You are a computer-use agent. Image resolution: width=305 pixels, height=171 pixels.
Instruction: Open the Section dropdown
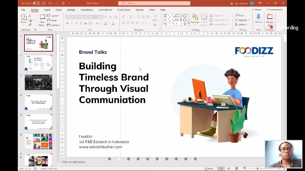[x=54, y=25]
